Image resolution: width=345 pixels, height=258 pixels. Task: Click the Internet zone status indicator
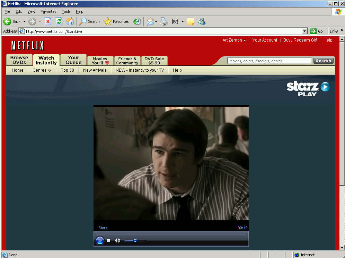point(304,255)
